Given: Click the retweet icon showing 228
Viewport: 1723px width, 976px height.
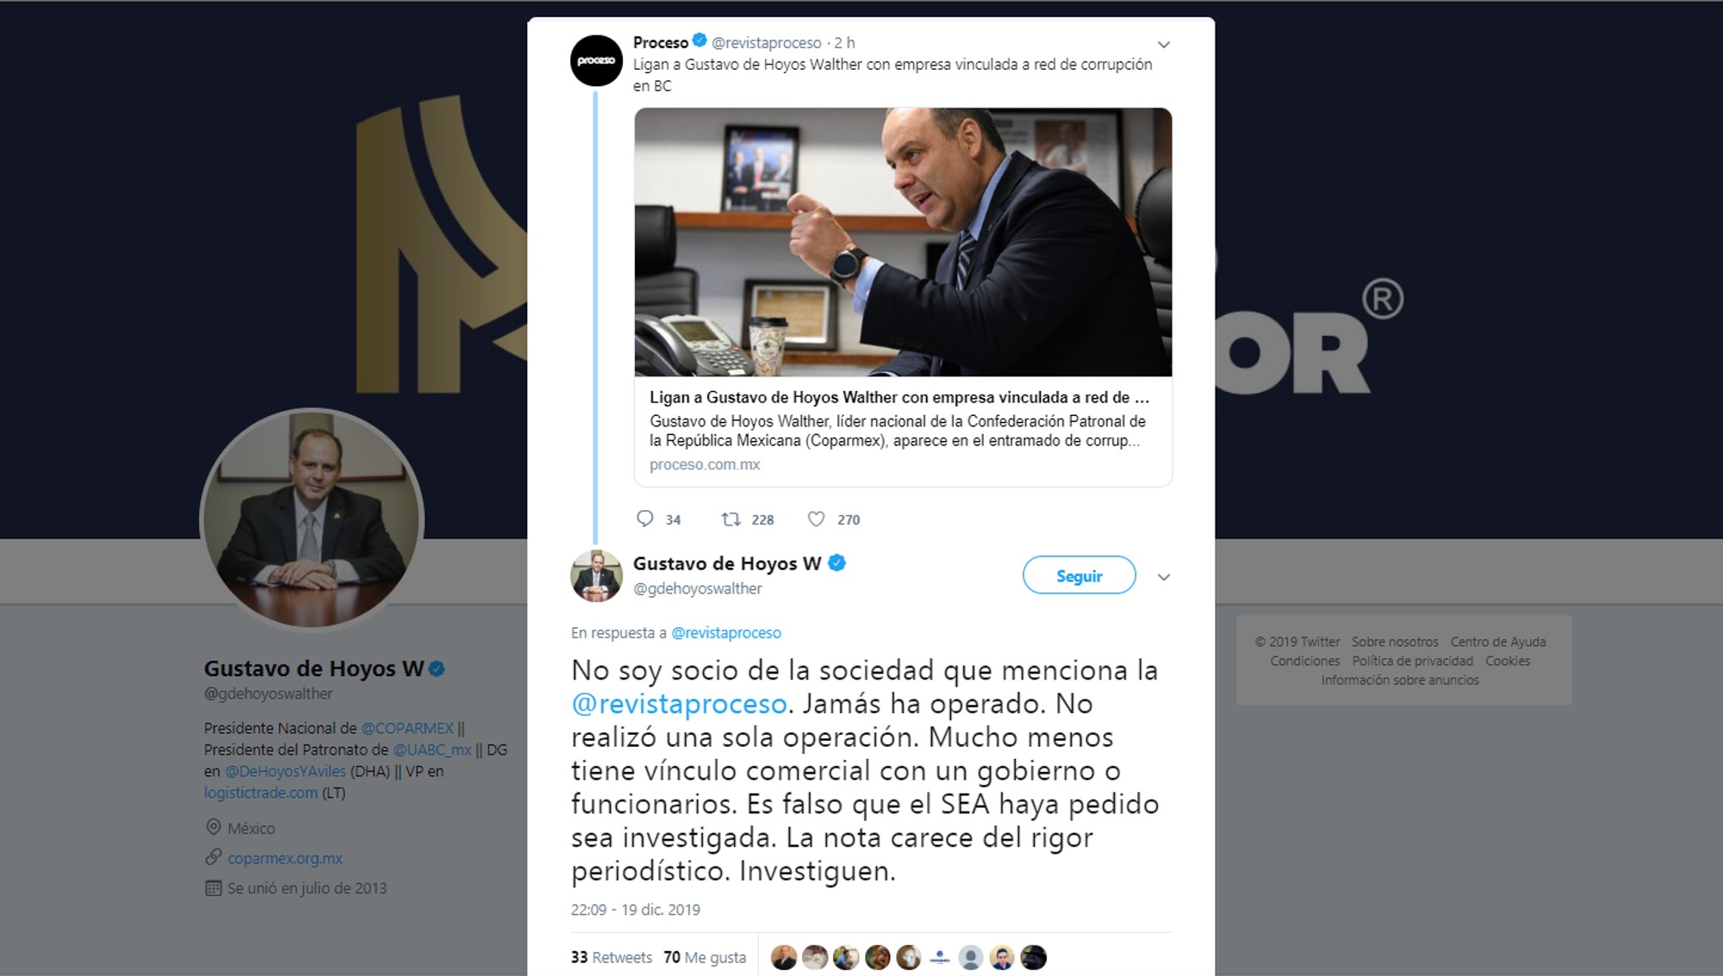Looking at the screenshot, I should click(731, 519).
